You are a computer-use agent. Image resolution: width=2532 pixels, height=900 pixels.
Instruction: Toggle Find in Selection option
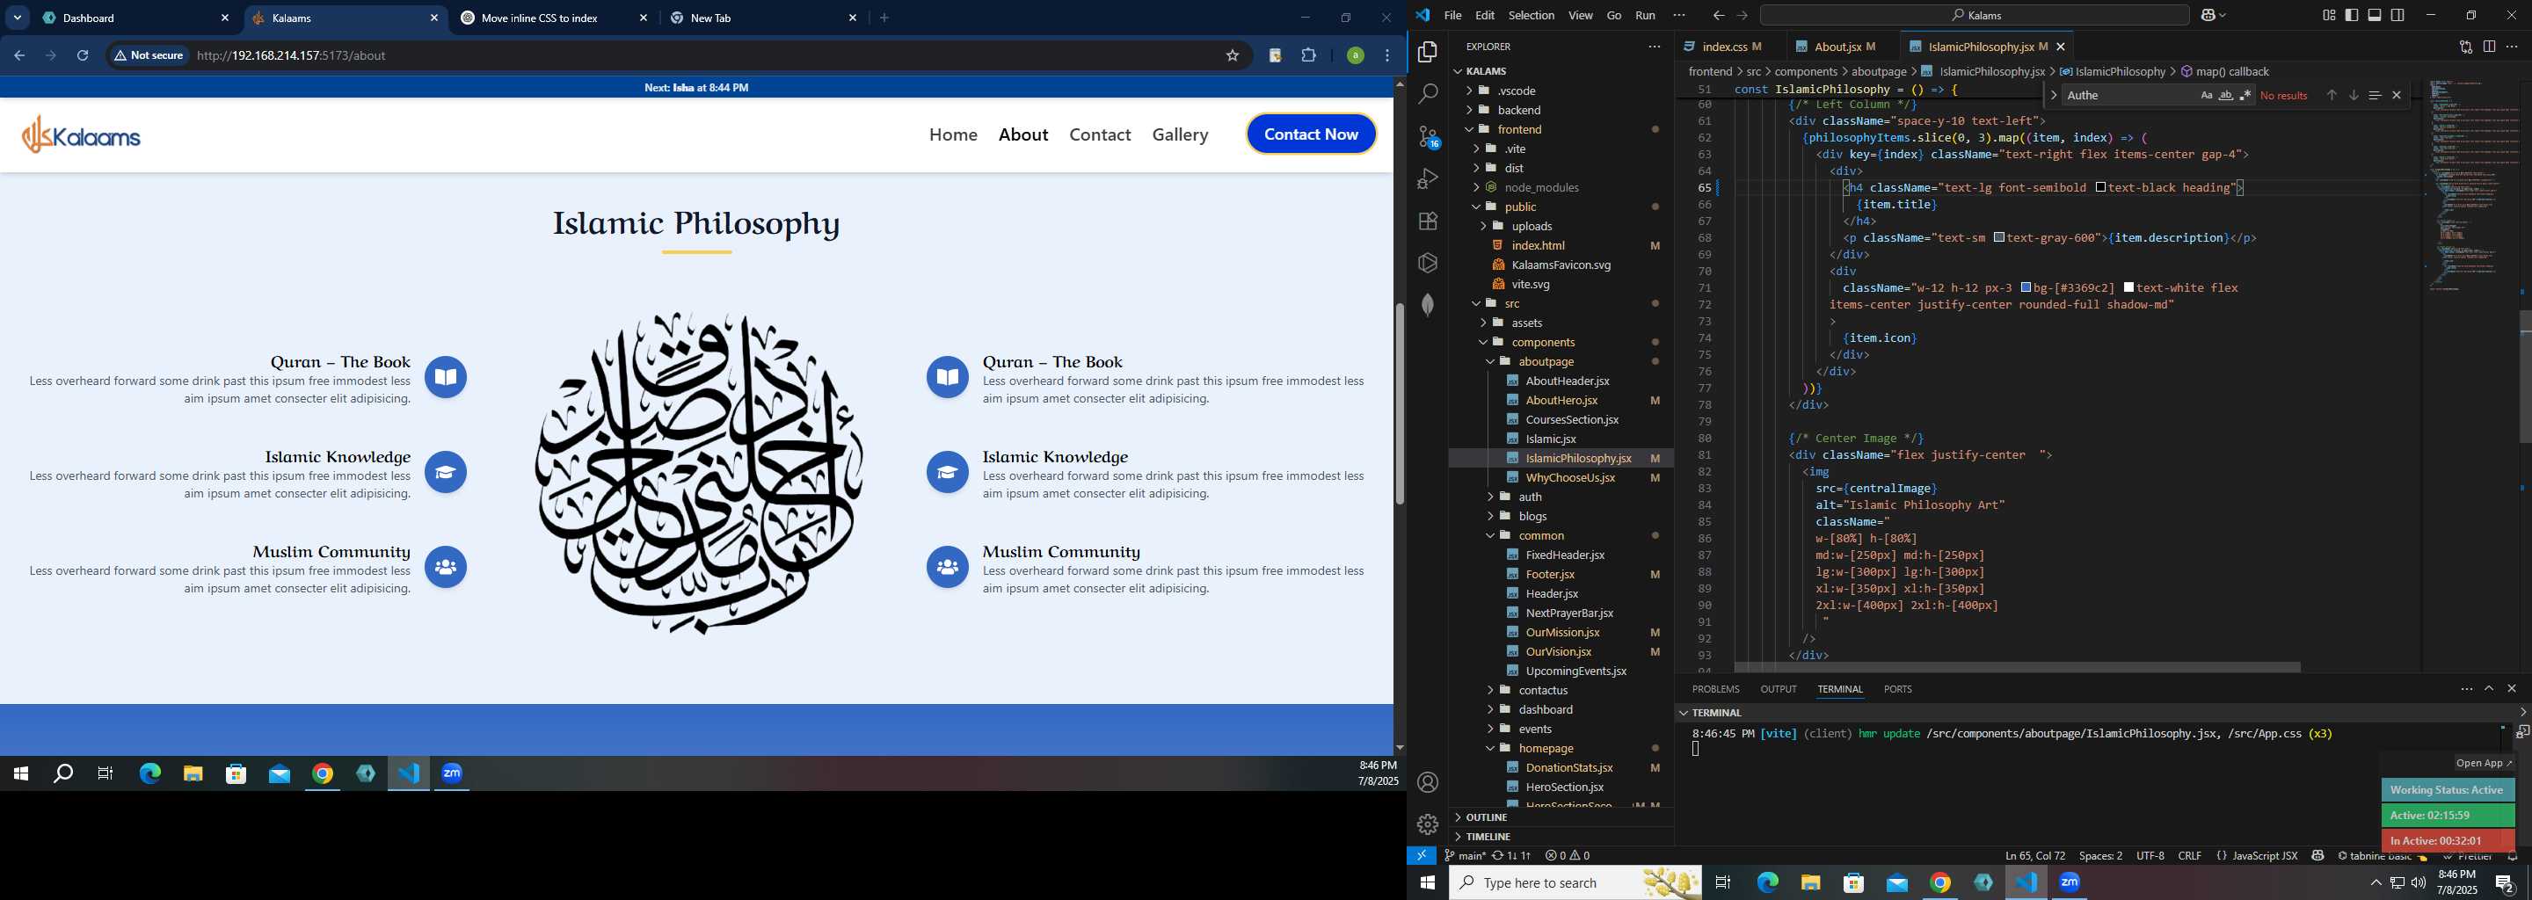coord(2375,95)
